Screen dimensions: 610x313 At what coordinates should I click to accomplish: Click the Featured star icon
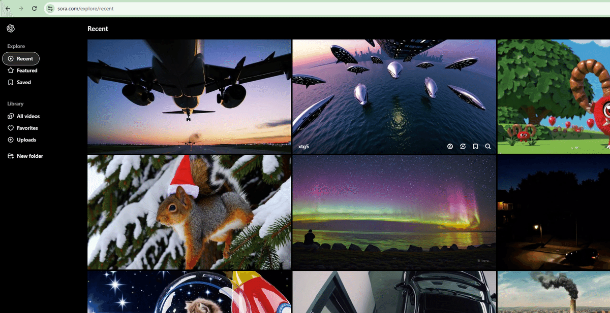click(x=11, y=71)
